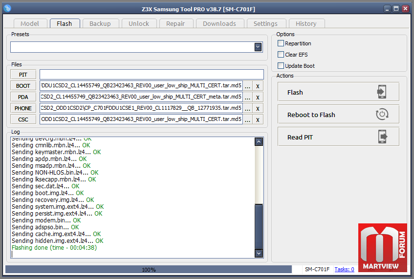This screenshot has width=414, height=279.
Task: Click the PDA file path field
Action: coord(141,97)
